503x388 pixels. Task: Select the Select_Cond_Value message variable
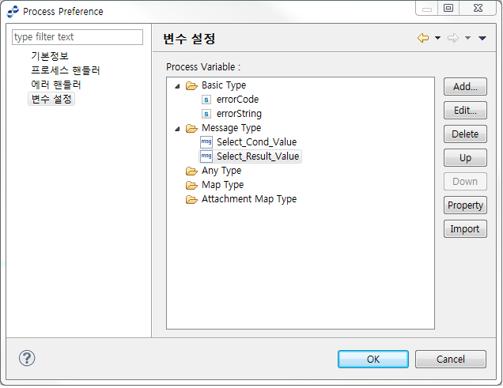(256, 142)
